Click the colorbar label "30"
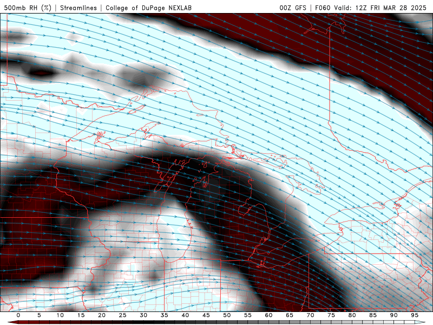 point(143,315)
